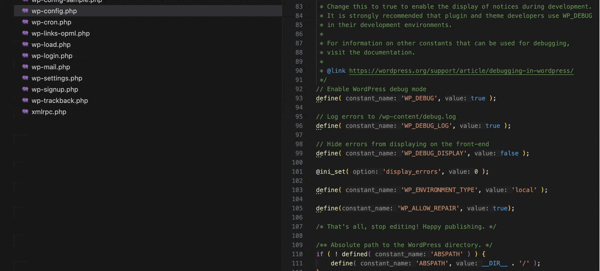Click 'ABSPATH' string on line 110
This screenshot has height=271, width=600.
click(x=447, y=254)
